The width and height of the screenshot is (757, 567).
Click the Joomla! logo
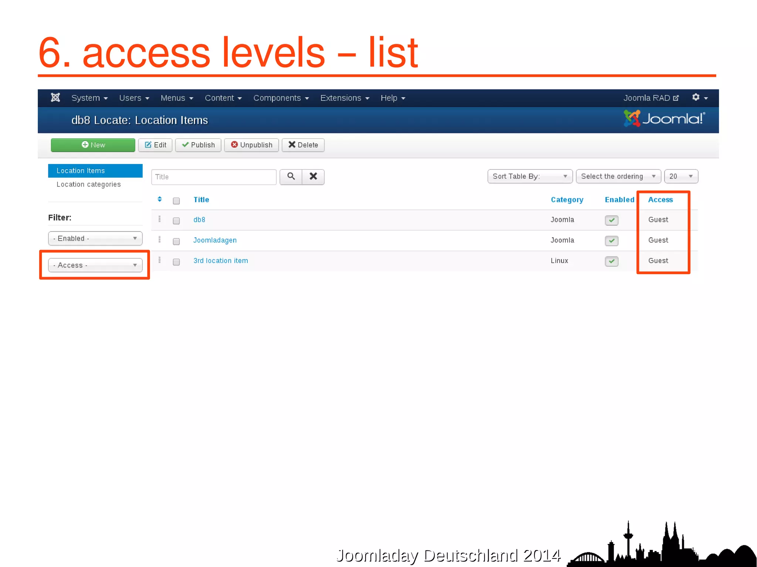(664, 119)
